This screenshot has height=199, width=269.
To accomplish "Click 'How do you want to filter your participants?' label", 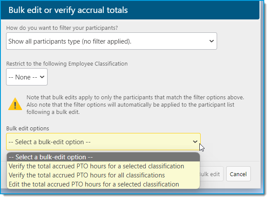I will (62, 28).
